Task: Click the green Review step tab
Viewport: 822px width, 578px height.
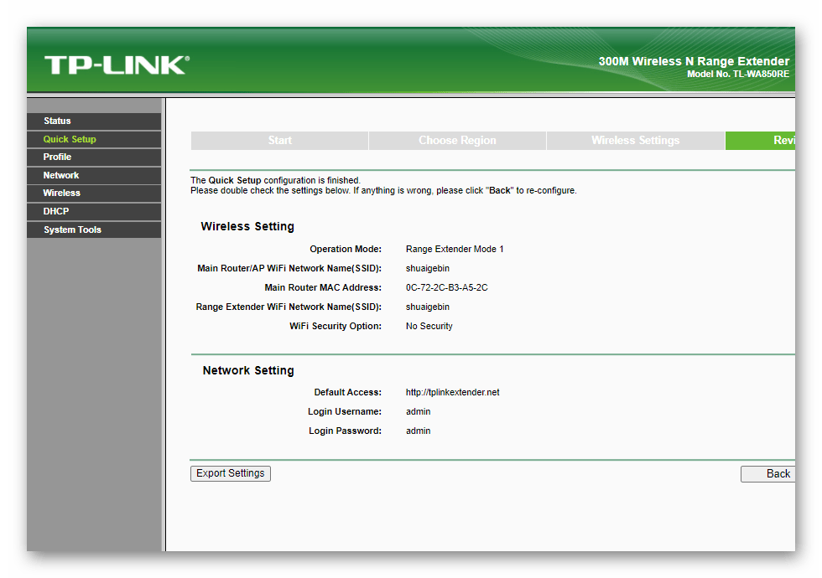Action: (x=760, y=141)
